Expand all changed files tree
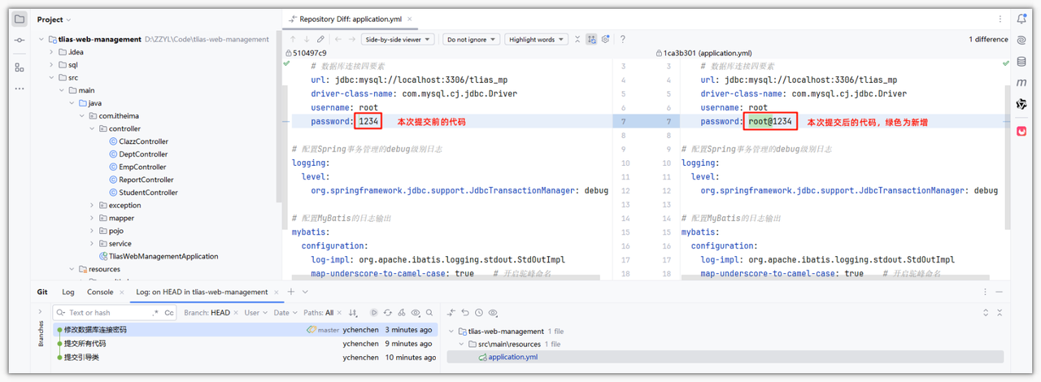Screen dimensions: 1041x382 [x=987, y=313]
